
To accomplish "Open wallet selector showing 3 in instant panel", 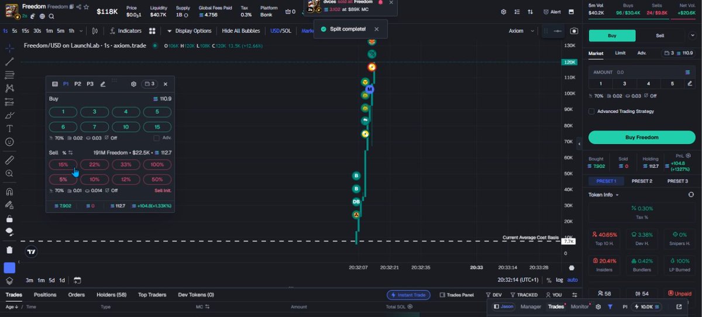I will click(x=150, y=84).
